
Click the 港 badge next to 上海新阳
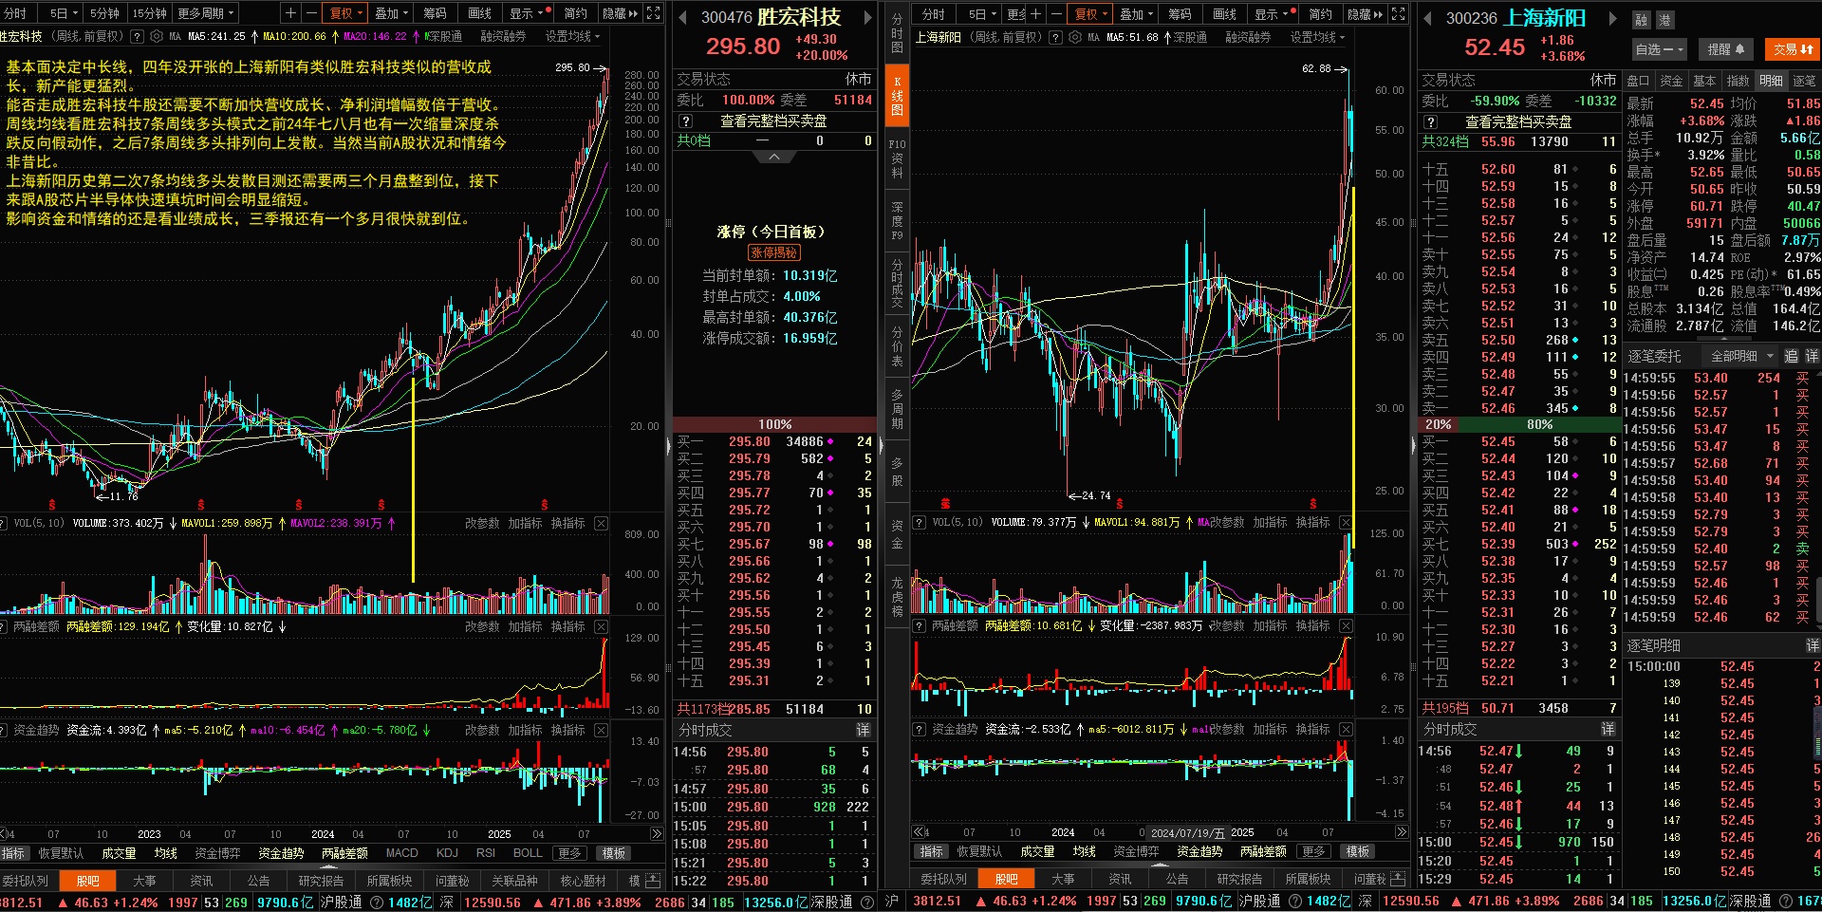[x=1664, y=20]
